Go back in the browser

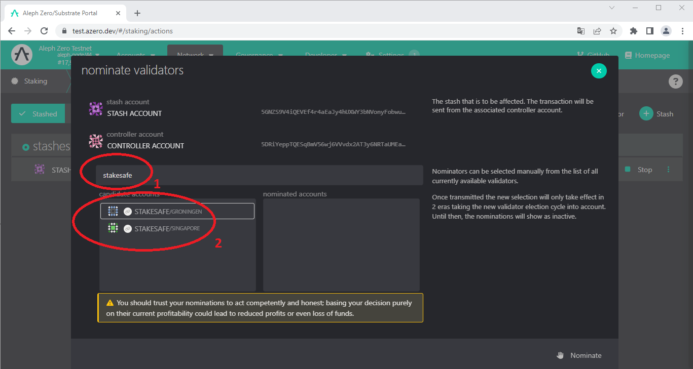coord(11,31)
